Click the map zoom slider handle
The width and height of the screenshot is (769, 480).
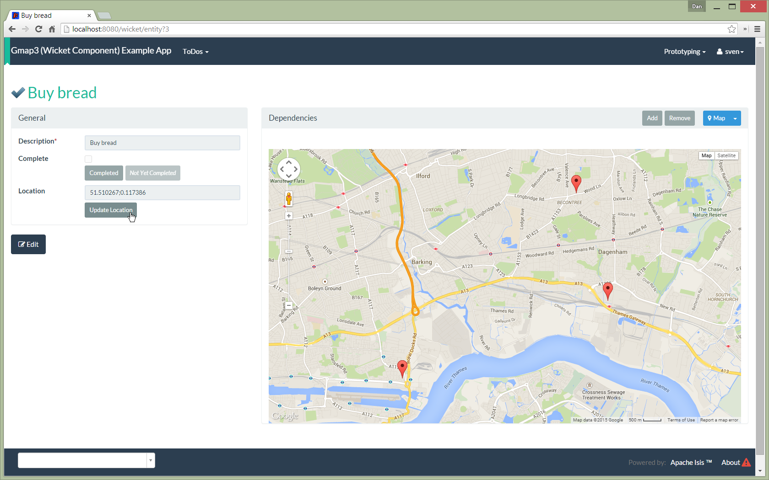(289, 251)
